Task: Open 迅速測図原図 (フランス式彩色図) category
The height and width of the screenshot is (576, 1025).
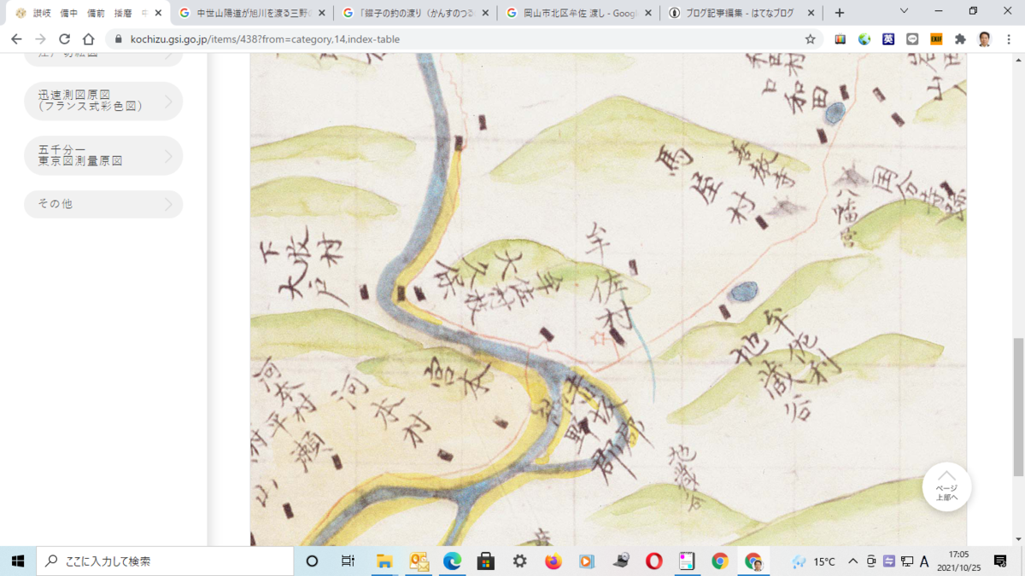Action: [x=103, y=101]
